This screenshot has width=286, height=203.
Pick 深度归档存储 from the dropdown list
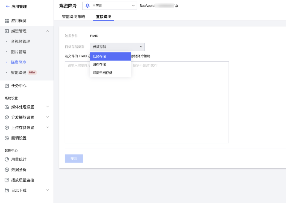(110, 73)
